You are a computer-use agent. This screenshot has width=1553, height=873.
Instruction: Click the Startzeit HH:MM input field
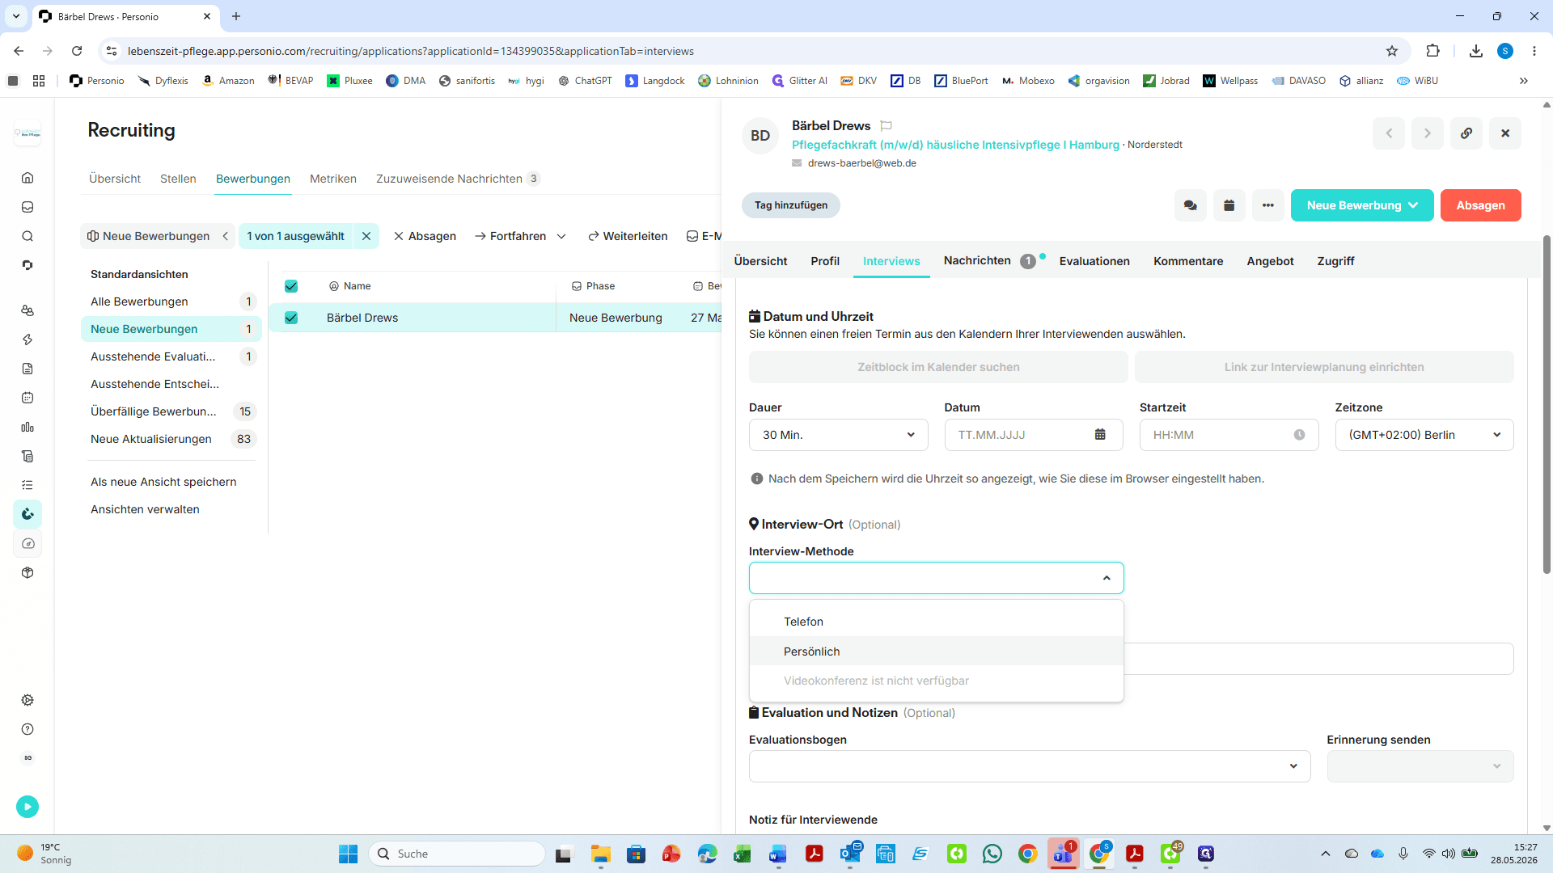tap(1229, 435)
